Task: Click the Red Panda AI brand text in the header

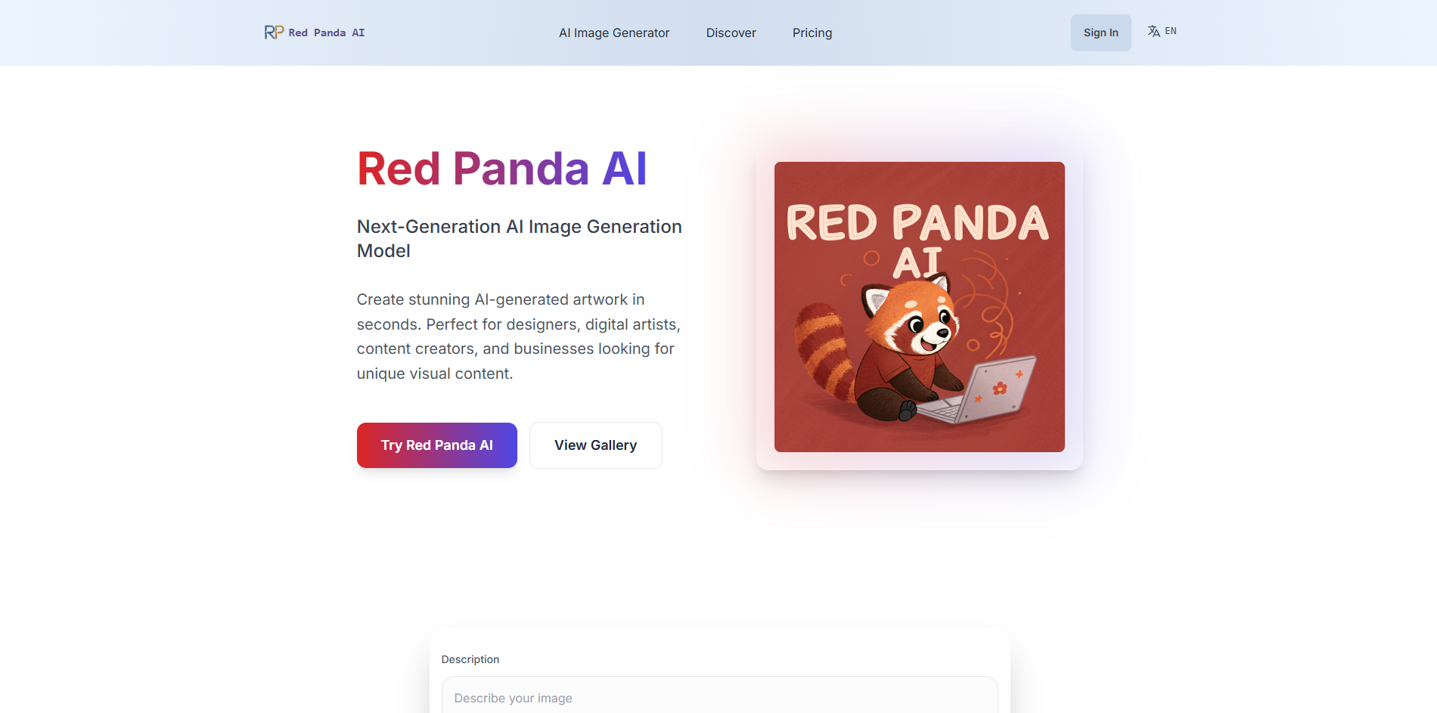Action: coord(326,33)
